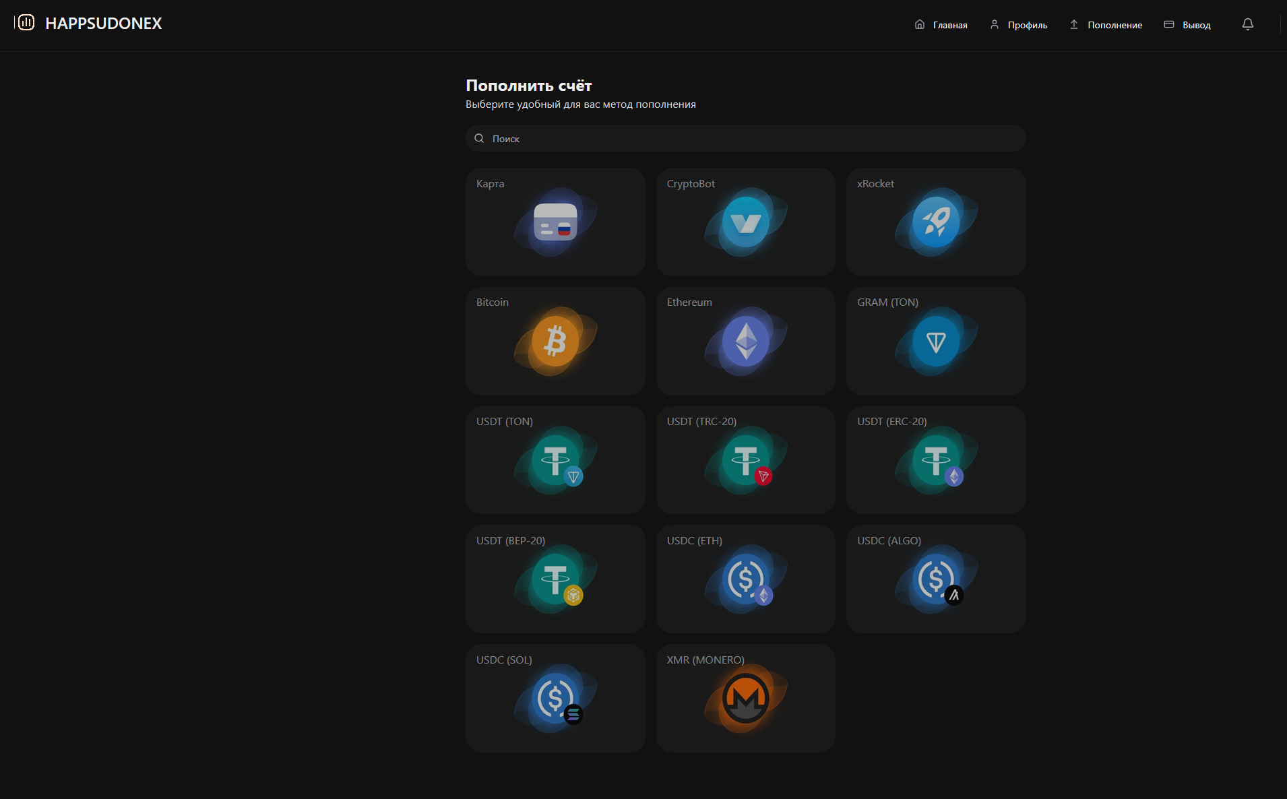Click the USDC (ETH) card label

[695, 541]
